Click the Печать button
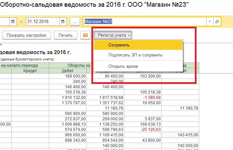Screen dimensions: 233x150 [66, 35]
